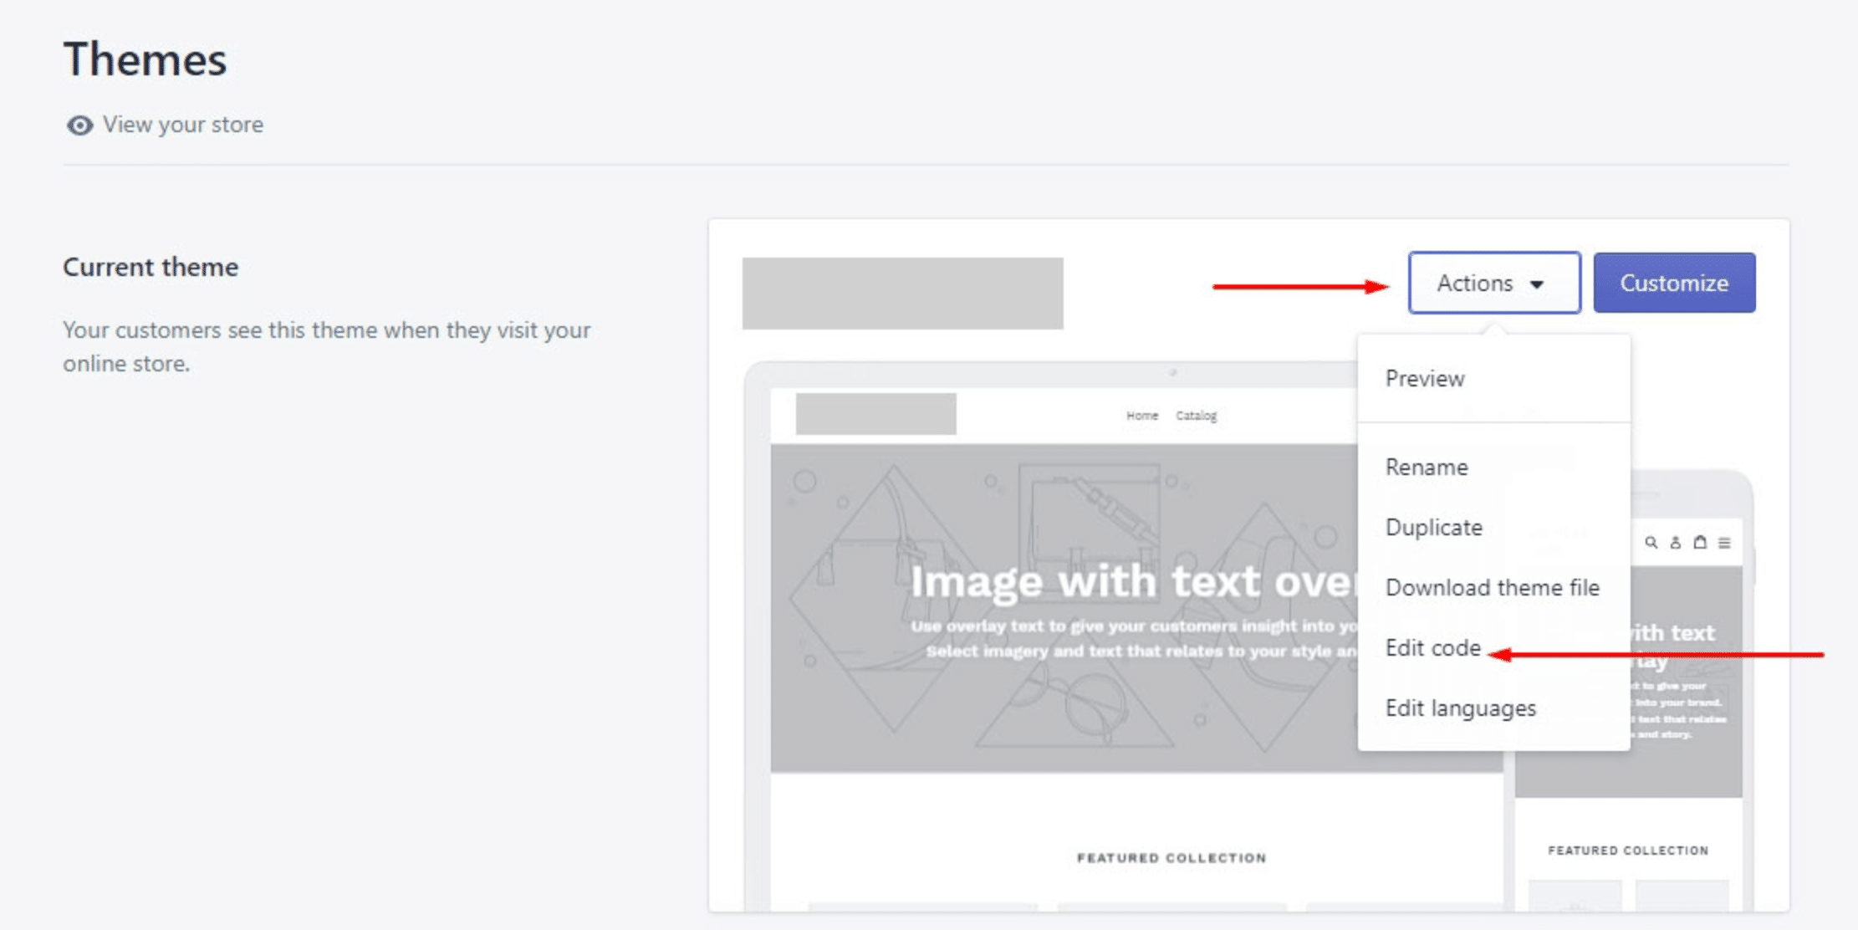
Task: Click the account icon in the phone mockup
Action: click(x=1676, y=543)
